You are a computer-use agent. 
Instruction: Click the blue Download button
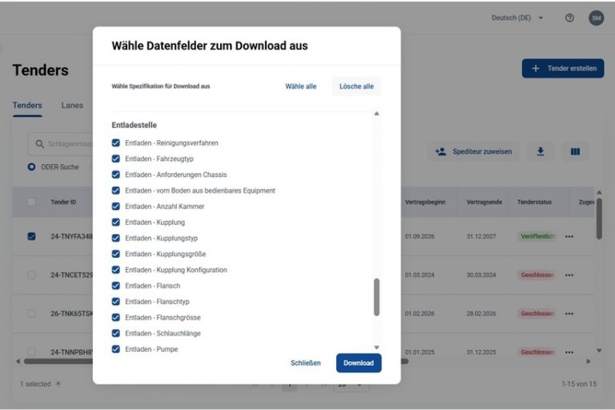359,363
